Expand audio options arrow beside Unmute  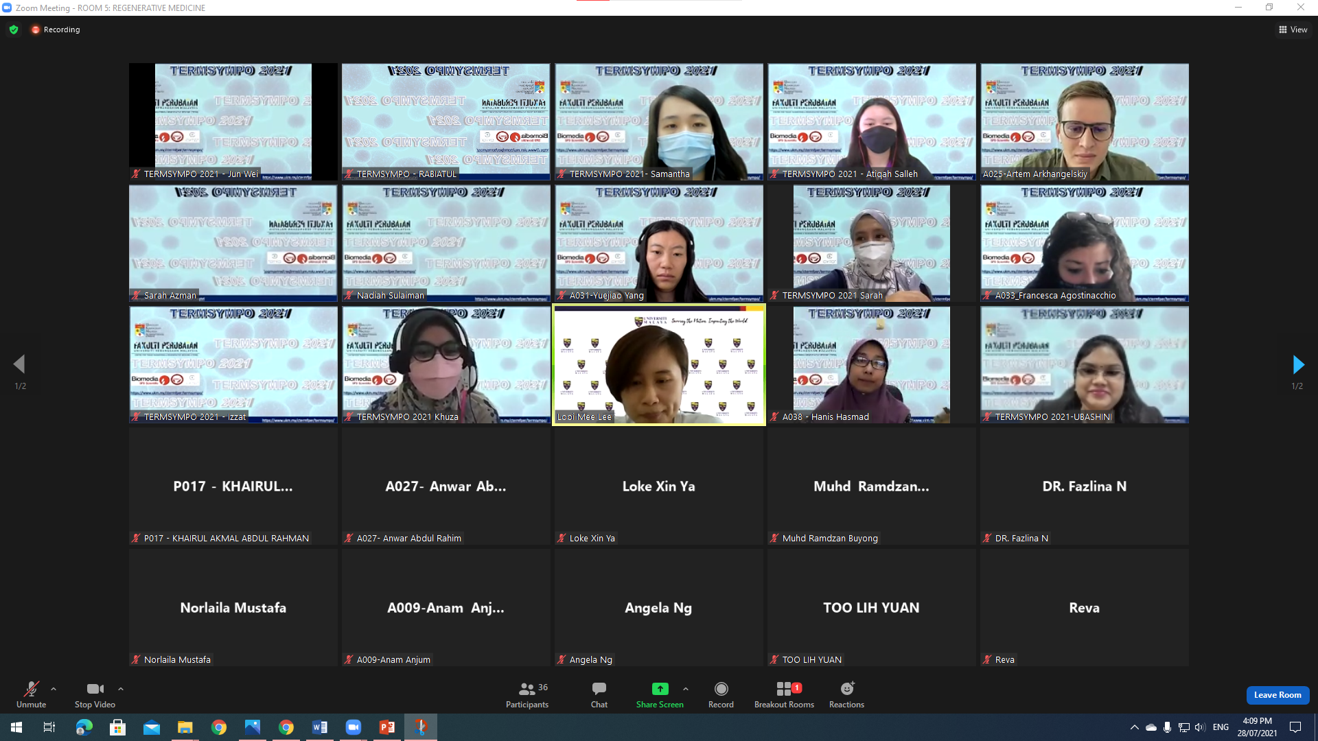coord(54,689)
